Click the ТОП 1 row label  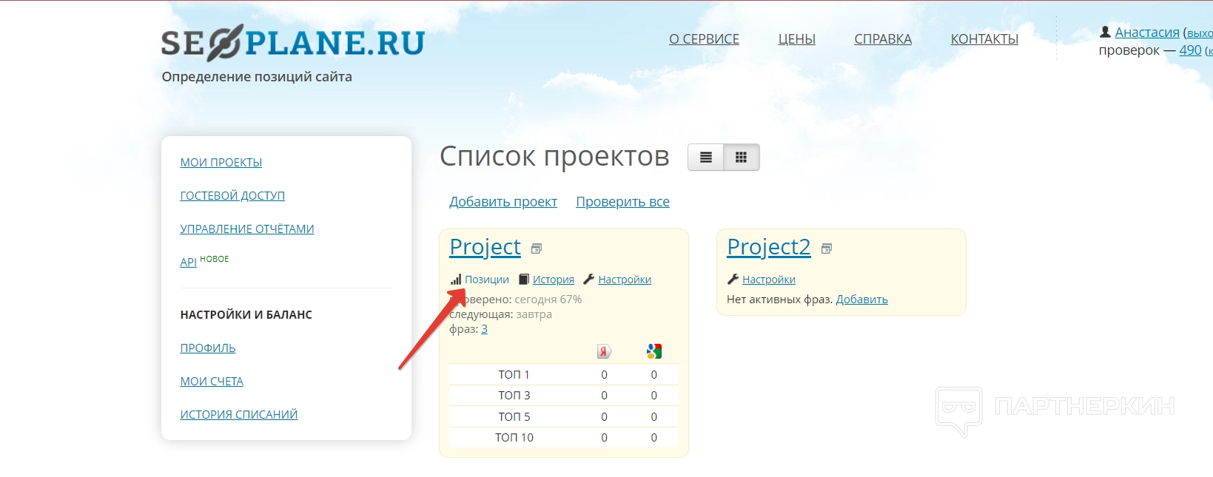514,375
